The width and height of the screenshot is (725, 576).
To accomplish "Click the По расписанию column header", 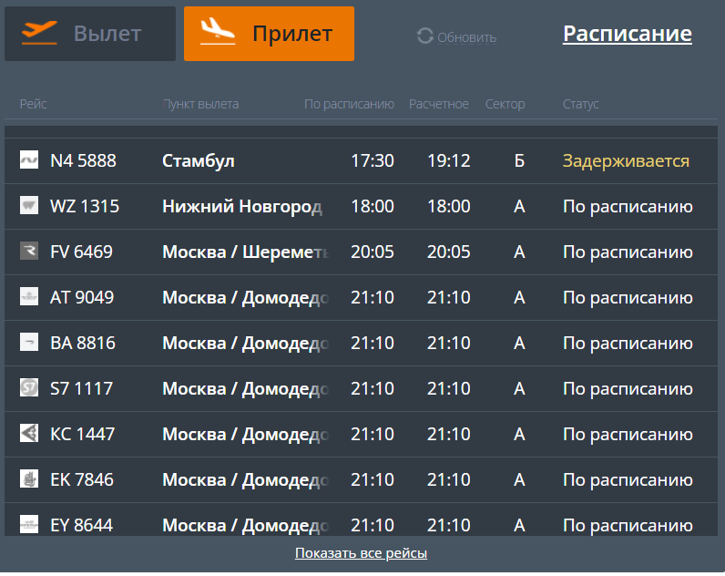I will [349, 104].
